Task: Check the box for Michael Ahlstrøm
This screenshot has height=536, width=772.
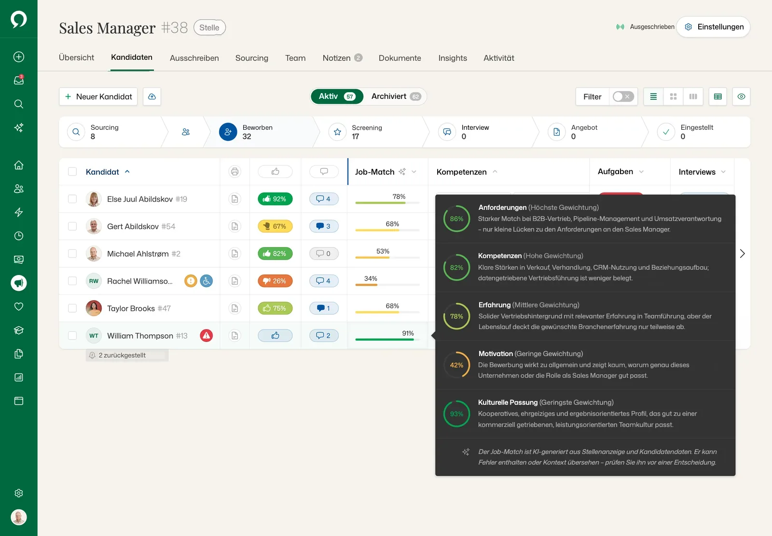Action: point(72,253)
